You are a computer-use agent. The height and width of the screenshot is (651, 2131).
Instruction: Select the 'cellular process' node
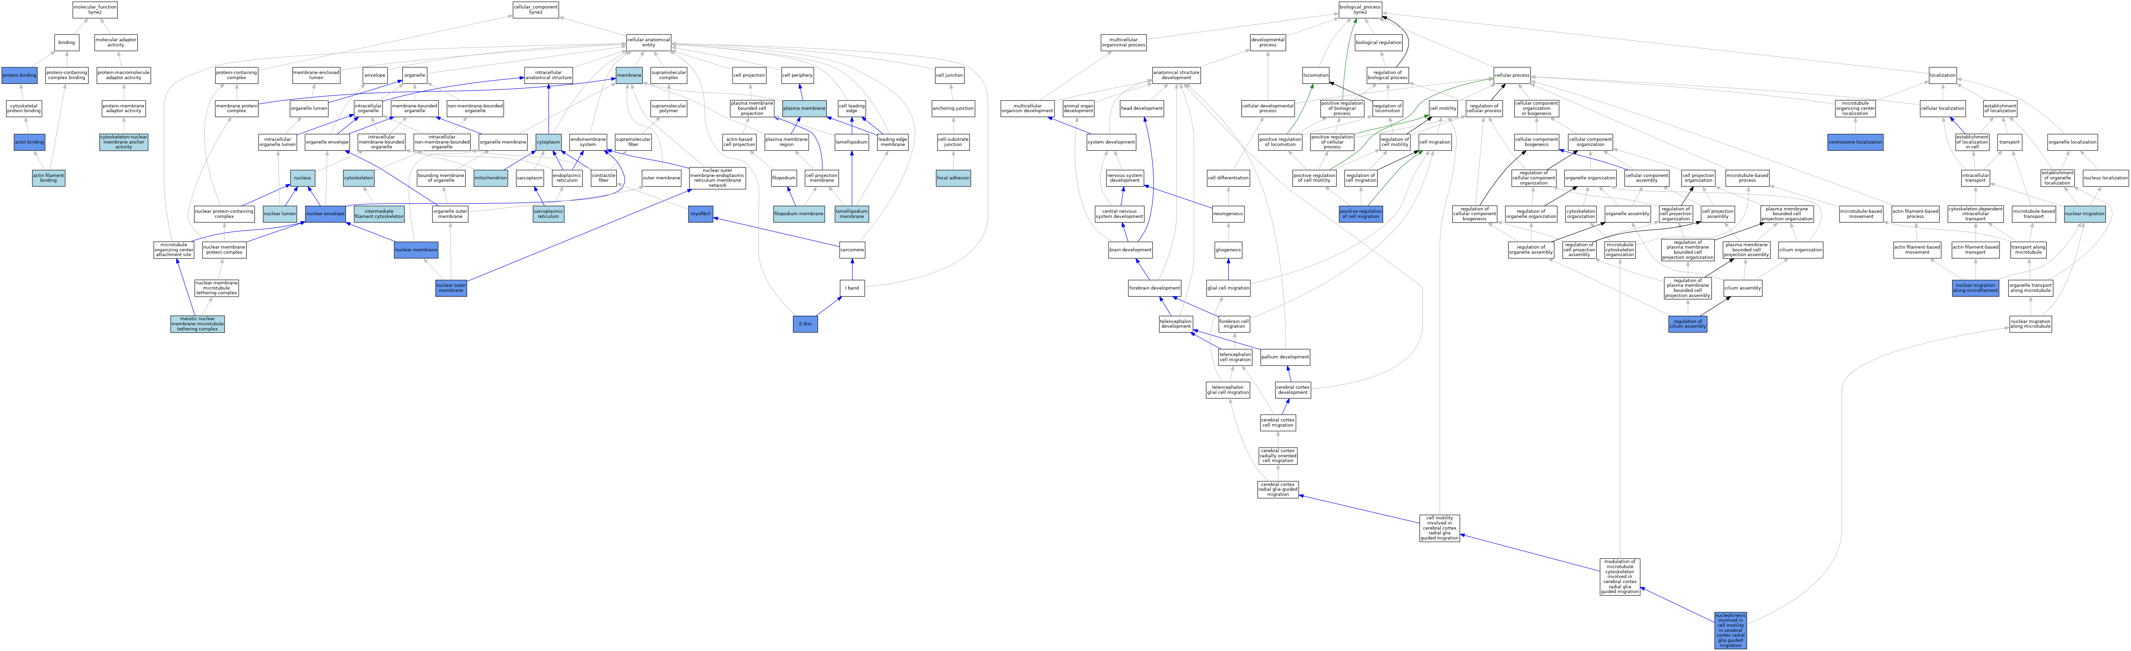[x=1512, y=75]
